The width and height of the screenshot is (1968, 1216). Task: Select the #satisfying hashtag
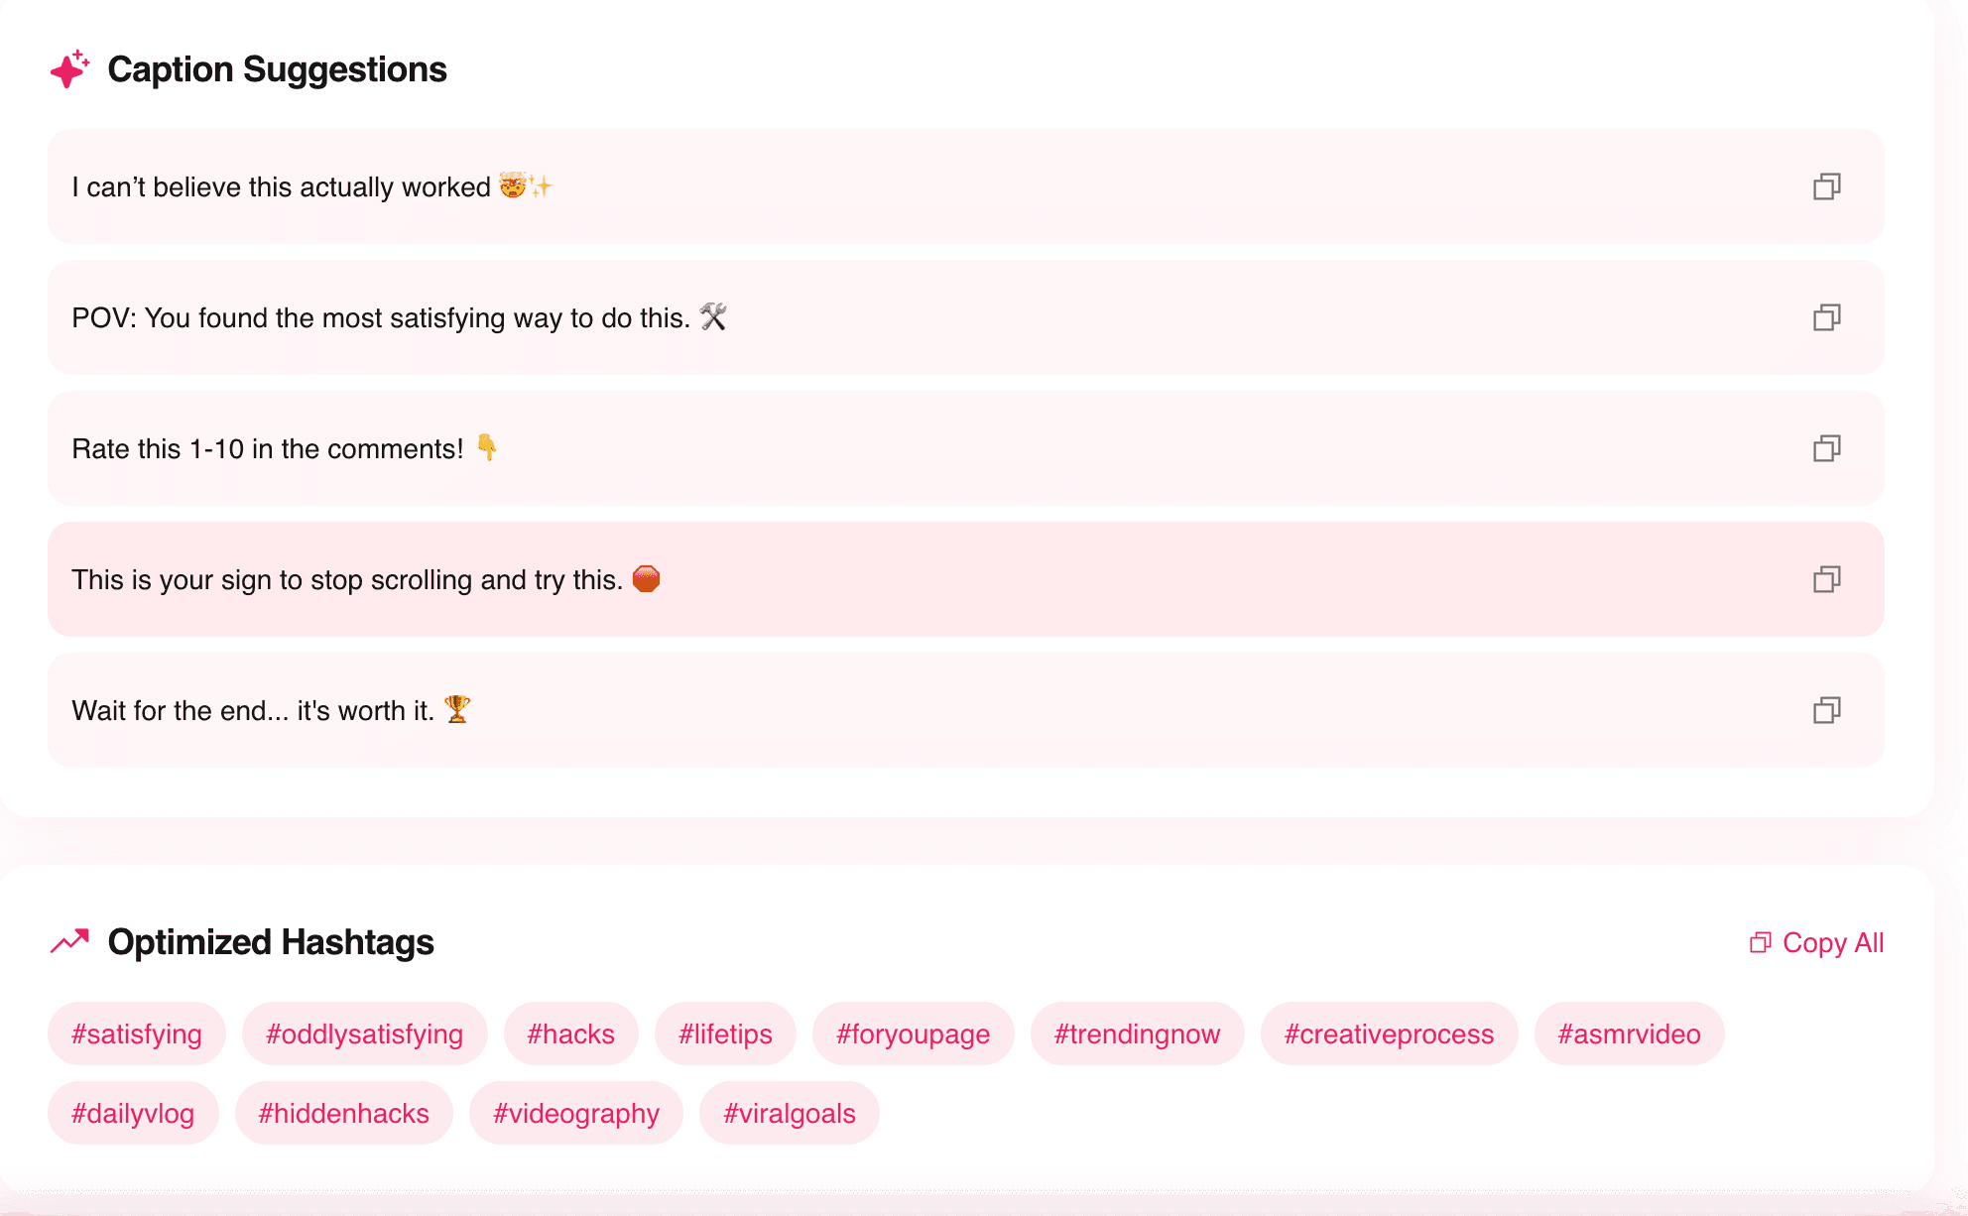pos(136,1034)
